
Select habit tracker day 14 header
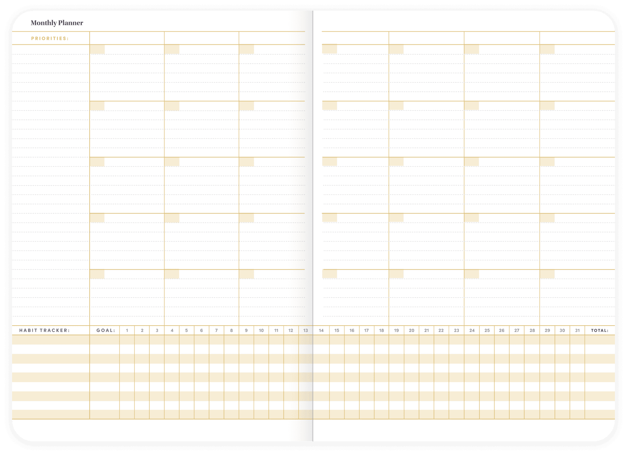pyautogui.click(x=321, y=330)
